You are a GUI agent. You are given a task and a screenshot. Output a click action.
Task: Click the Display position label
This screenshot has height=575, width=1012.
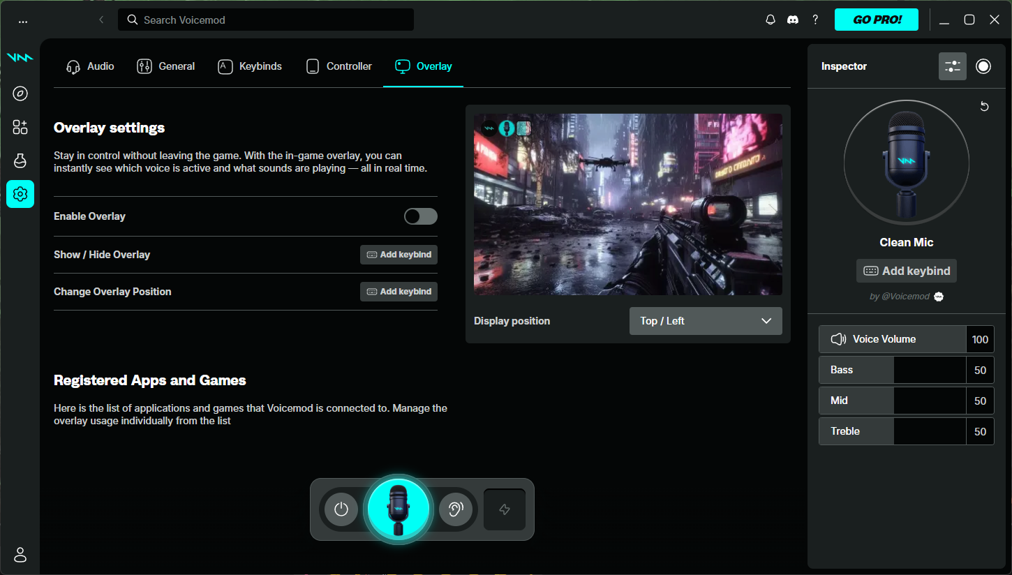[512, 321]
